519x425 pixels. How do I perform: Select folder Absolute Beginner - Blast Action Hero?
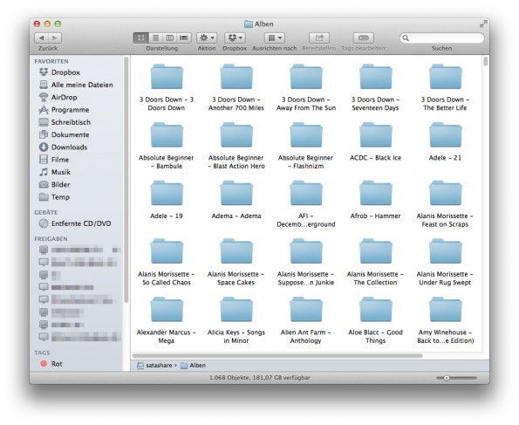tap(236, 146)
